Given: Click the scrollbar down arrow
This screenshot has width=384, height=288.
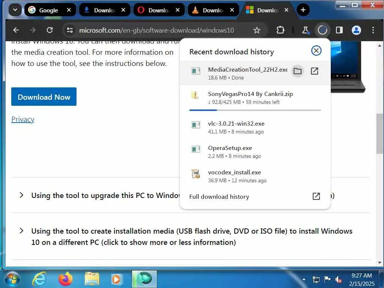Looking at the screenshot, I should (x=379, y=262).
